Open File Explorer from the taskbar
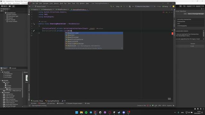The height and width of the screenshot is (115, 205). click(81, 112)
